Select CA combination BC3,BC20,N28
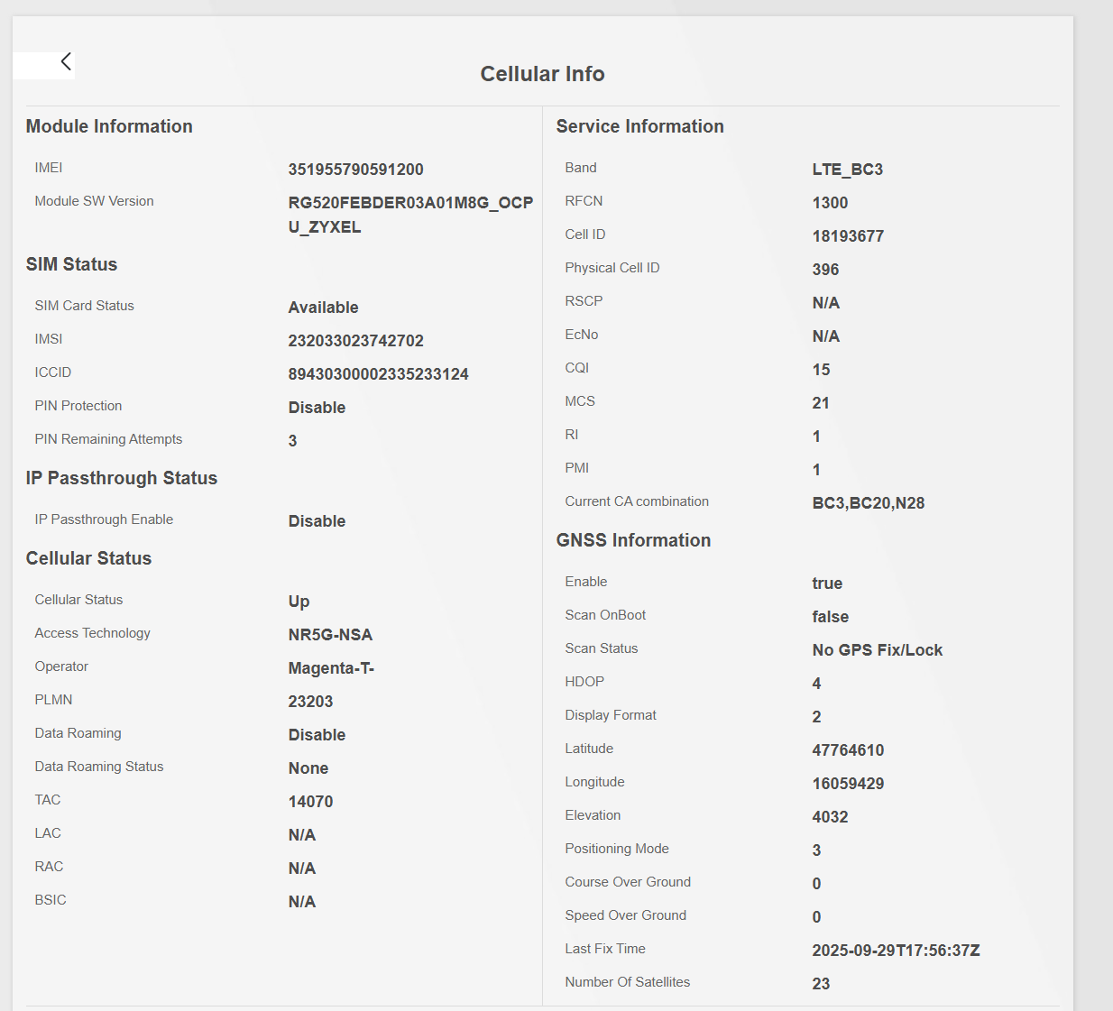The width and height of the screenshot is (1113, 1011). point(868,503)
